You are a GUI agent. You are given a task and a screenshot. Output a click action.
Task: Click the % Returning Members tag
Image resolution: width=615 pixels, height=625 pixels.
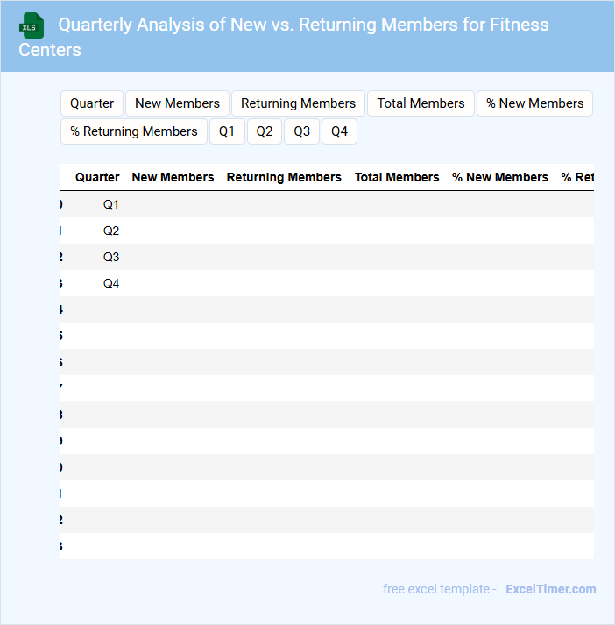coord(134,131)
